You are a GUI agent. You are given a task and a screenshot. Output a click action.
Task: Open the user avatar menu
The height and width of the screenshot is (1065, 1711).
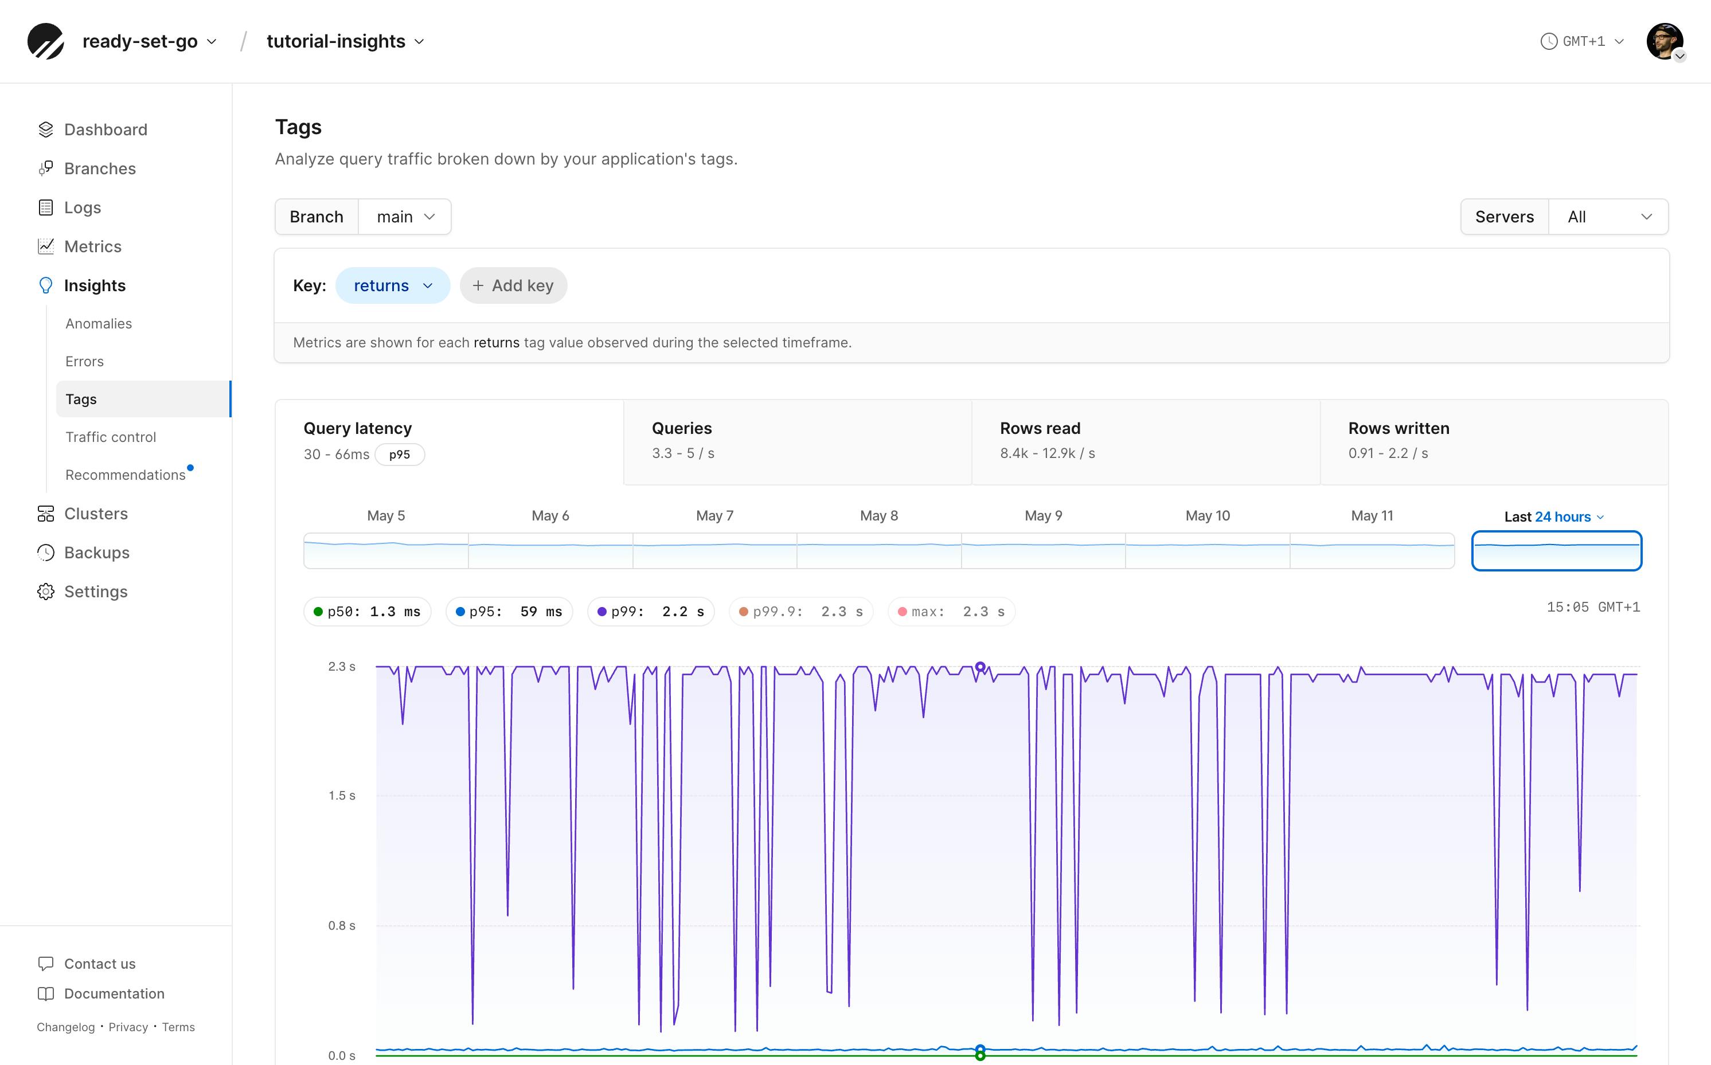point(1665,42)
